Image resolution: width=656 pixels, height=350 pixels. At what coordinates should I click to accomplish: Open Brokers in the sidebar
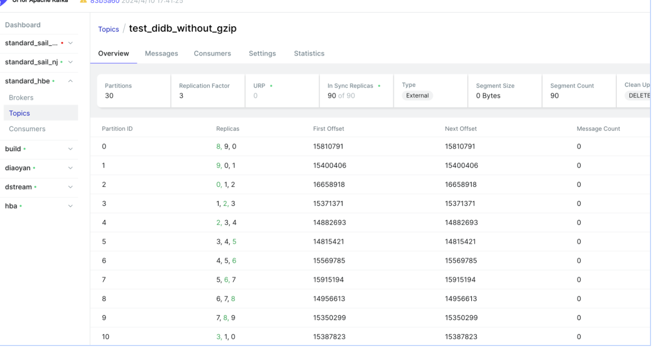click(x=21, y=97)
